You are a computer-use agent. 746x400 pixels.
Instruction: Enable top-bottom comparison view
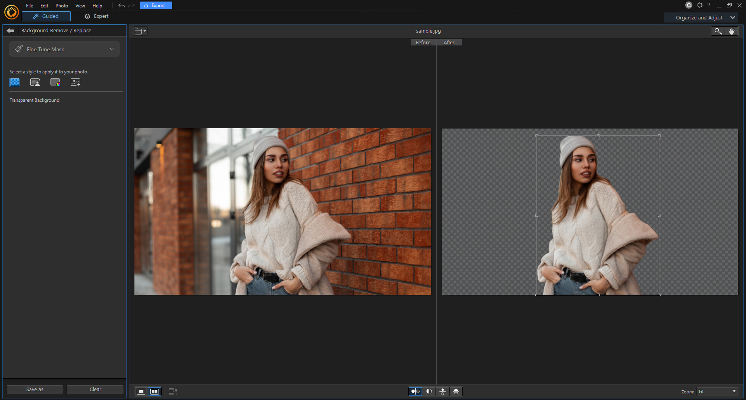443,391
